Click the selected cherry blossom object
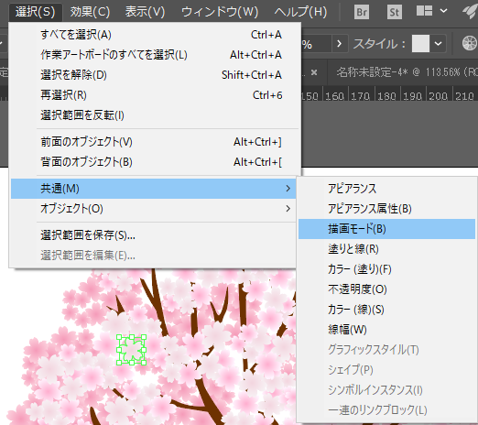478x425 pixels. 132,350
